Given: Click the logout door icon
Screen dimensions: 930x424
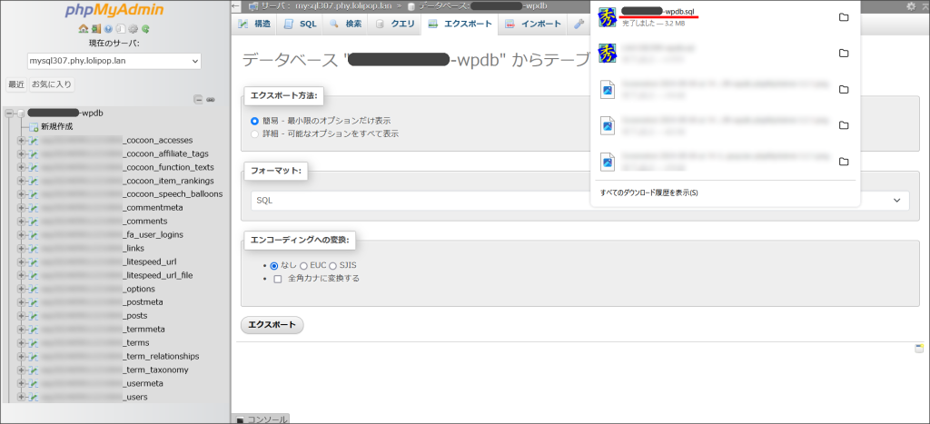Looking at the screenshot, I should pyautogui.click(x=95, y=28).
